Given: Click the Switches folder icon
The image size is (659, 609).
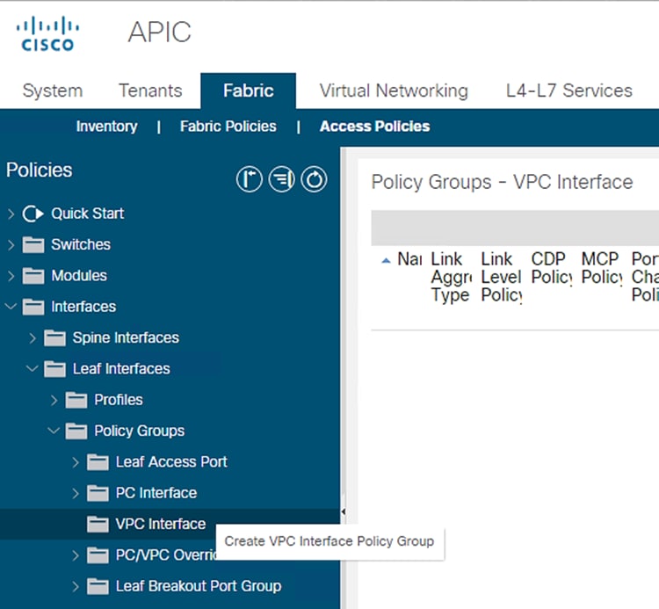Looking at the screenshot, I should click(33, 244).
